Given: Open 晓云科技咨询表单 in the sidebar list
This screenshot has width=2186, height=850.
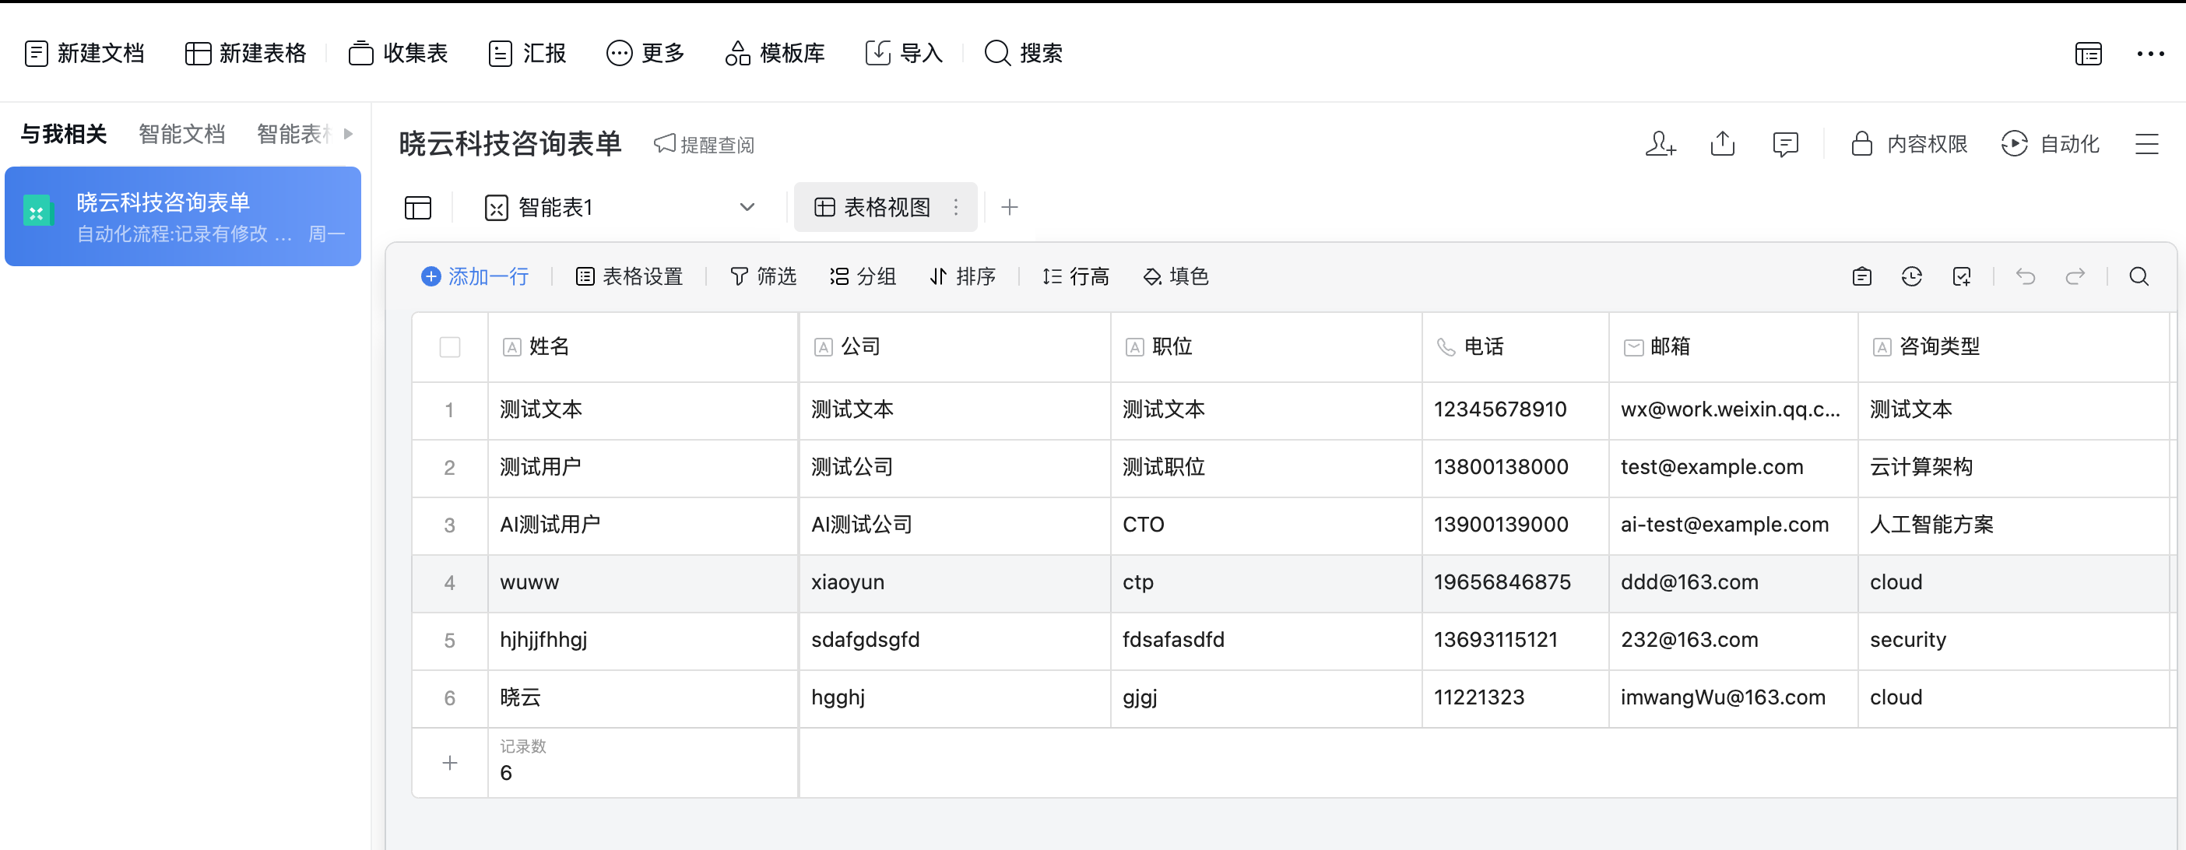Looking at the screenshot, I should pos(182,216).
